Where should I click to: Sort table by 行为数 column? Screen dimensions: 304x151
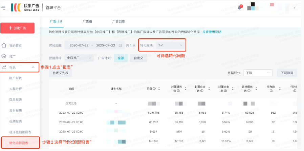(x=280, y=89)
